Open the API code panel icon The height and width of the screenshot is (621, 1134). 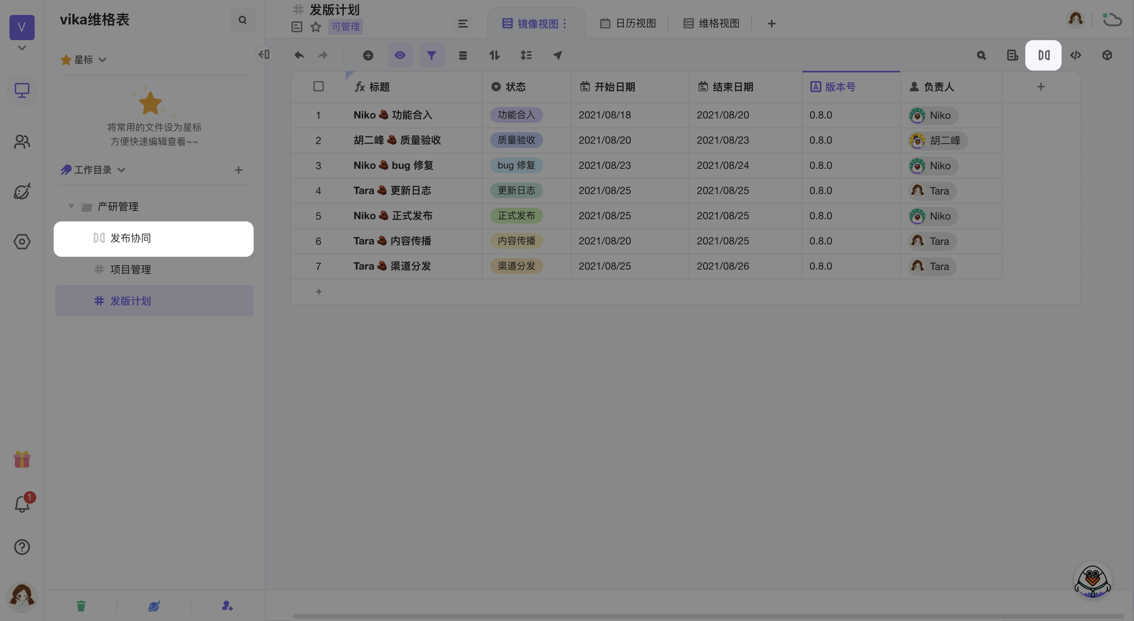1075,55
